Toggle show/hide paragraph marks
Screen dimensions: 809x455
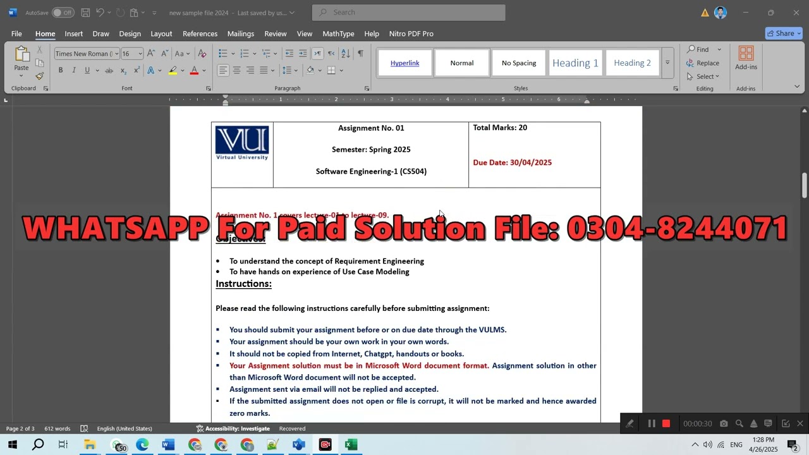[360, 54]
